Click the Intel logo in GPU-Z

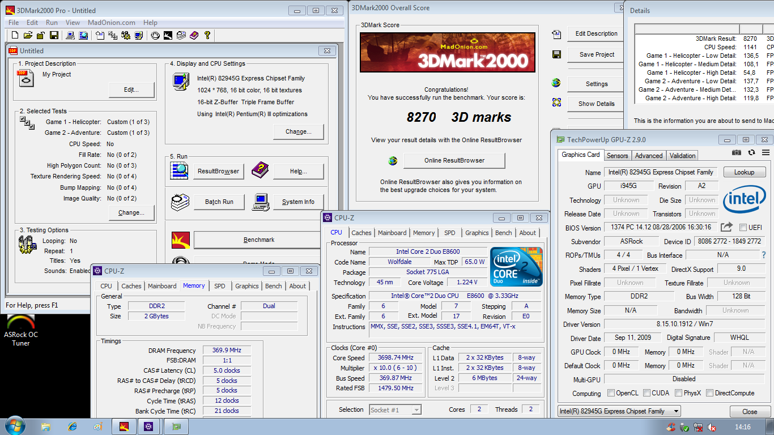(x=745, y=199)
